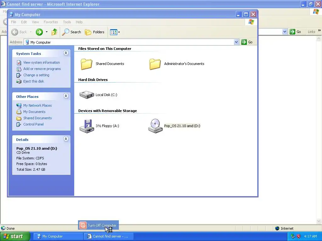Click the Control Panel sidebar icon
The width and height of the screenshot is (322, 241).
tap(19, 124)
